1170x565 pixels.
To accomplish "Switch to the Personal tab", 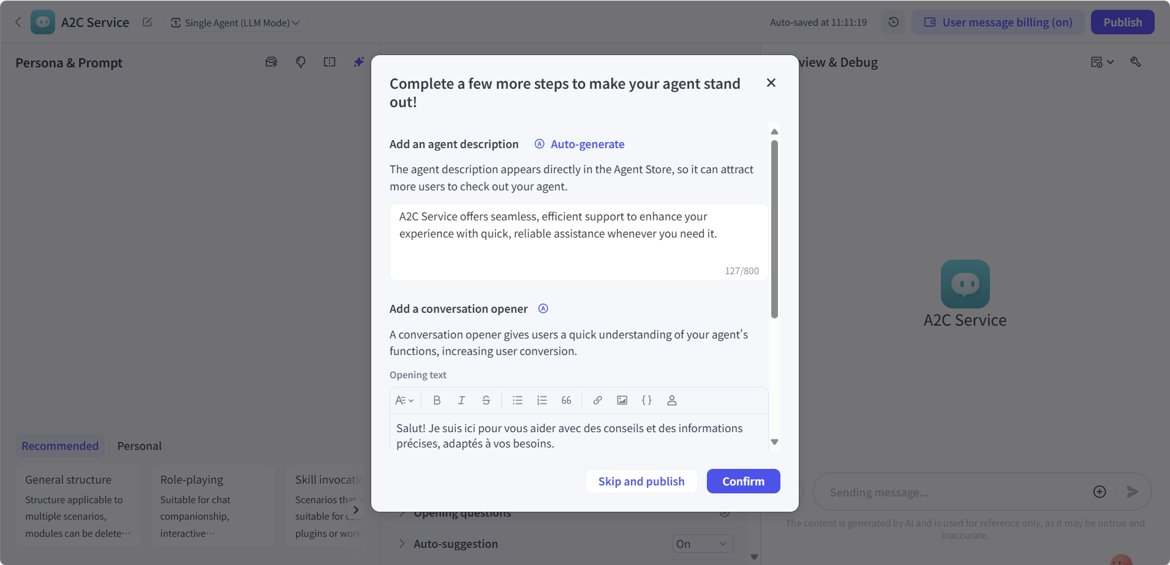I will pyautogui.click(x=140, y=446).
